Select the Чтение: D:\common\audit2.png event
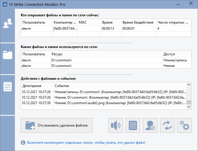This screenshot has width=198, height=151. (x=104, y=103)
